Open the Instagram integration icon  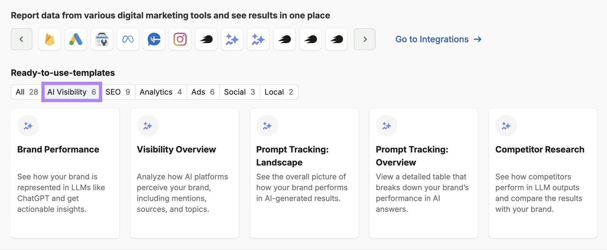tap(180, 39)
